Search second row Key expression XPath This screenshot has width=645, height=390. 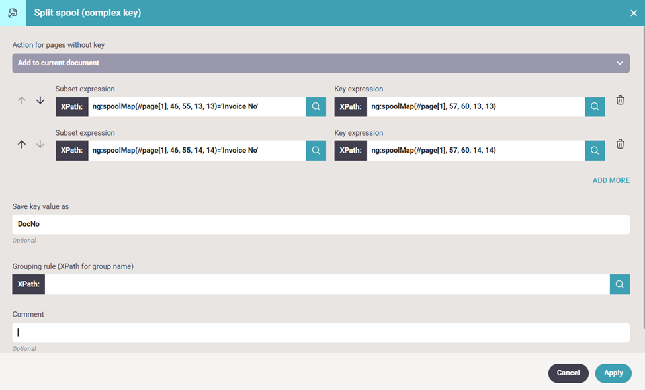point(595,151)
